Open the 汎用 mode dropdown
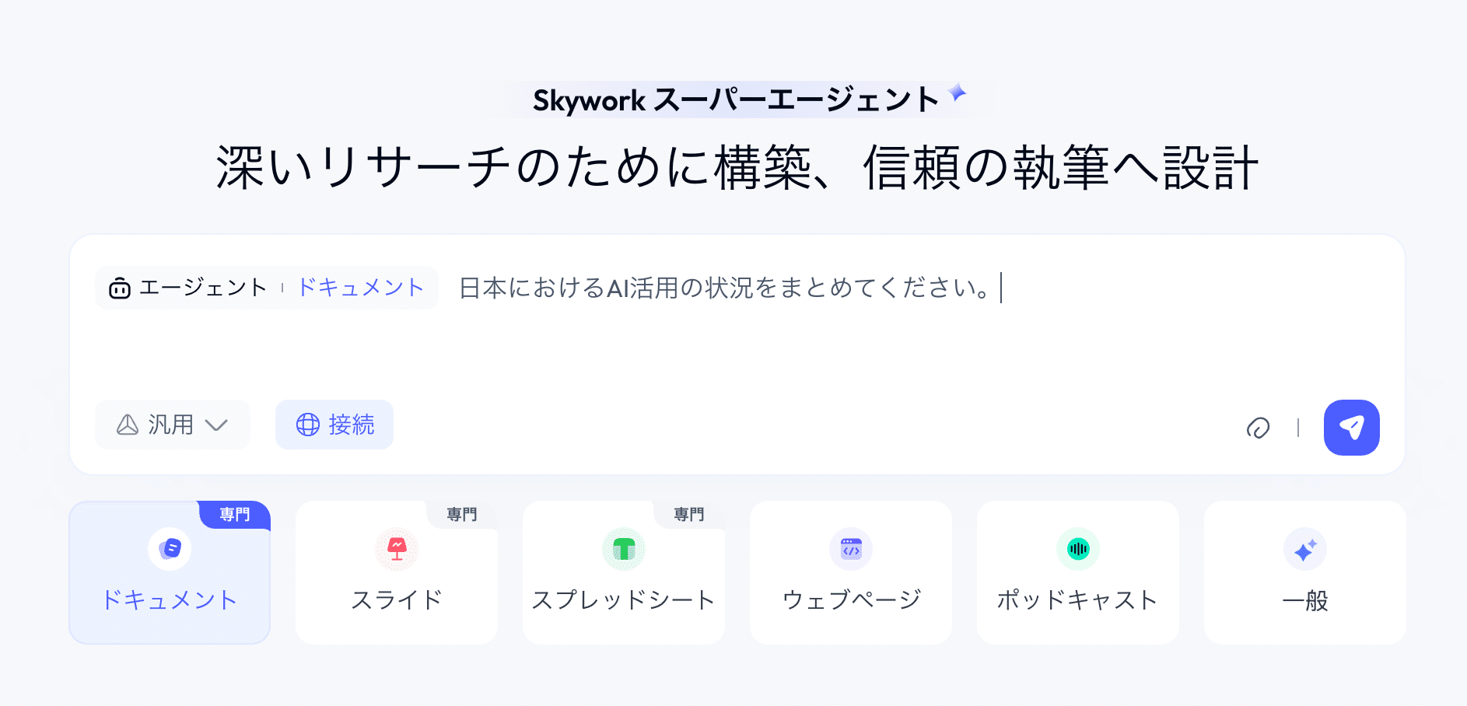 coord(172,425)
